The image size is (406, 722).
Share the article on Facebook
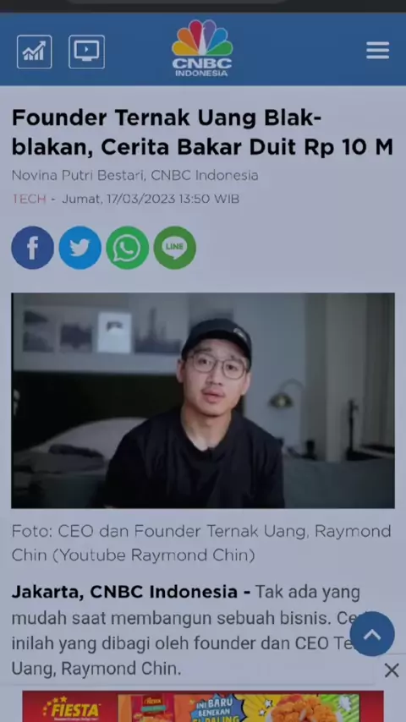33,248
